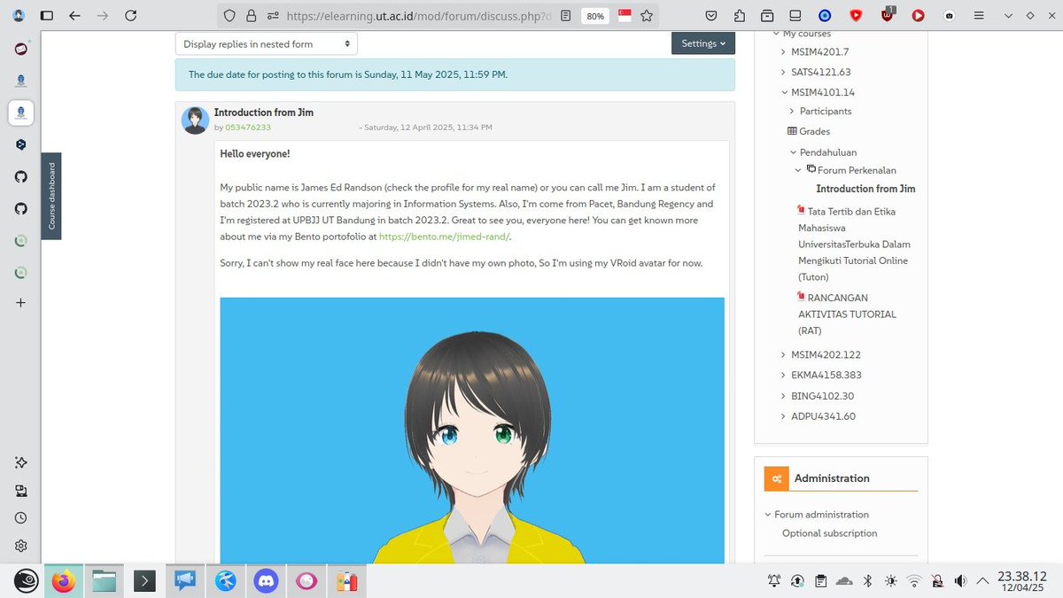Bookmark this page with the star icon
This screenshot has width=1063, height=598.
coord(647,15)
